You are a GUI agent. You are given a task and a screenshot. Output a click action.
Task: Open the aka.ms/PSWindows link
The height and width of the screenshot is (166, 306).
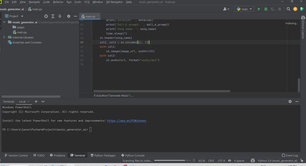click(x=126, y=121)
